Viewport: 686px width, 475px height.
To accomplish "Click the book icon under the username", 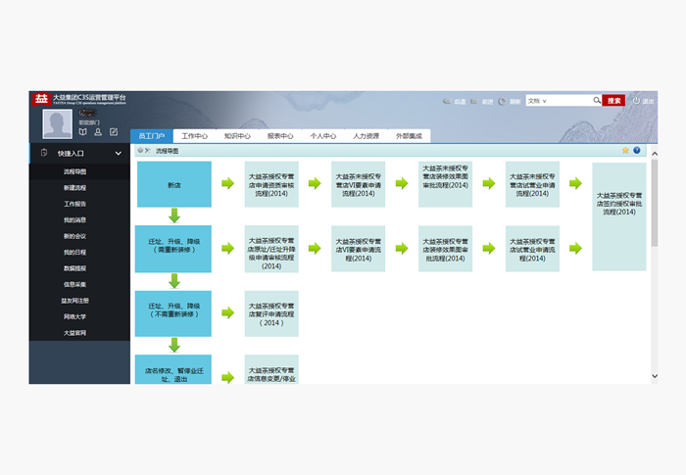I will point(82,131).
